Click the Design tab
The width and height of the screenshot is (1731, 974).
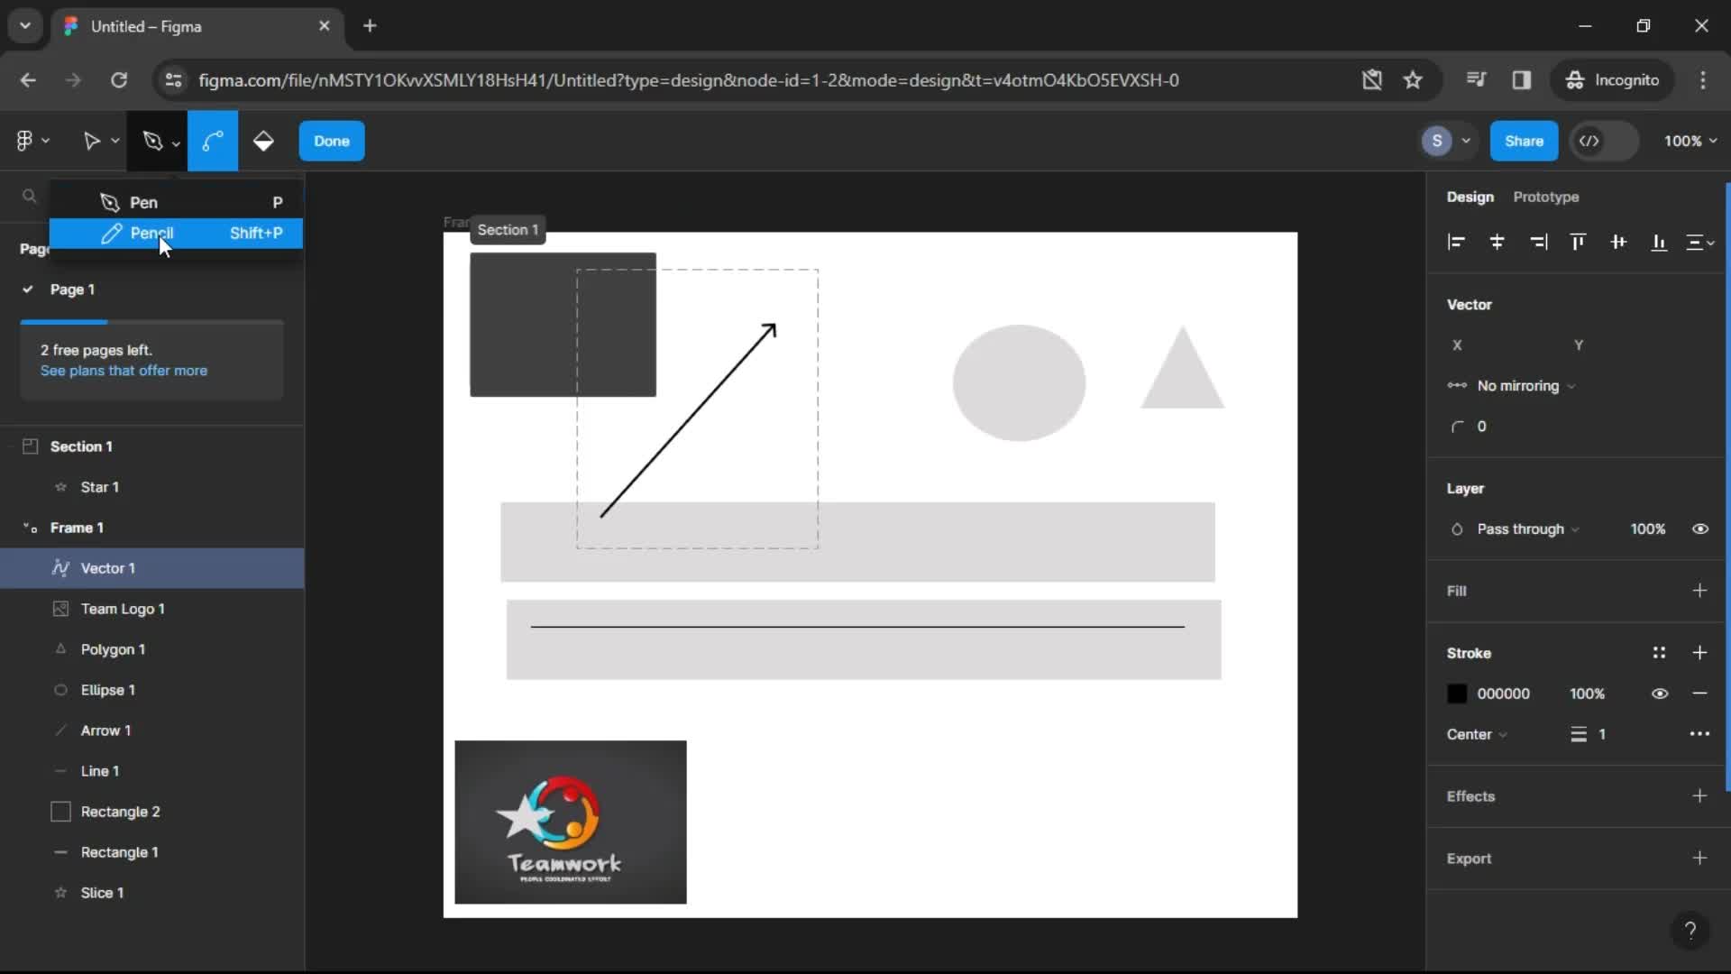[x=1470, y=197]
